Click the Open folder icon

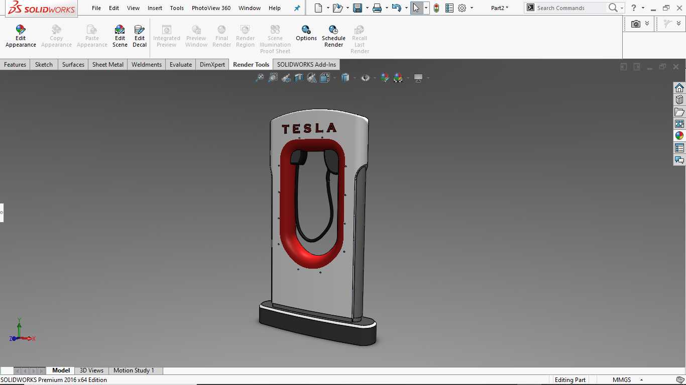click(x=337, y=8)
